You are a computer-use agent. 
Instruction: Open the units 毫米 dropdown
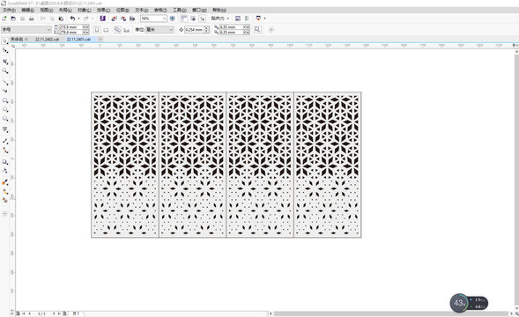click(171, 30)
